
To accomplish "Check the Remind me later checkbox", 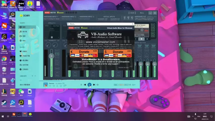I will tap(131, 67).
